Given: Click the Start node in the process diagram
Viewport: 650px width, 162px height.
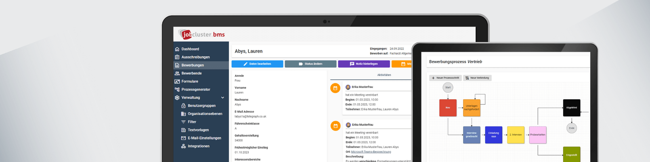Looking at the screenshot, I should (x=448, y=88).
